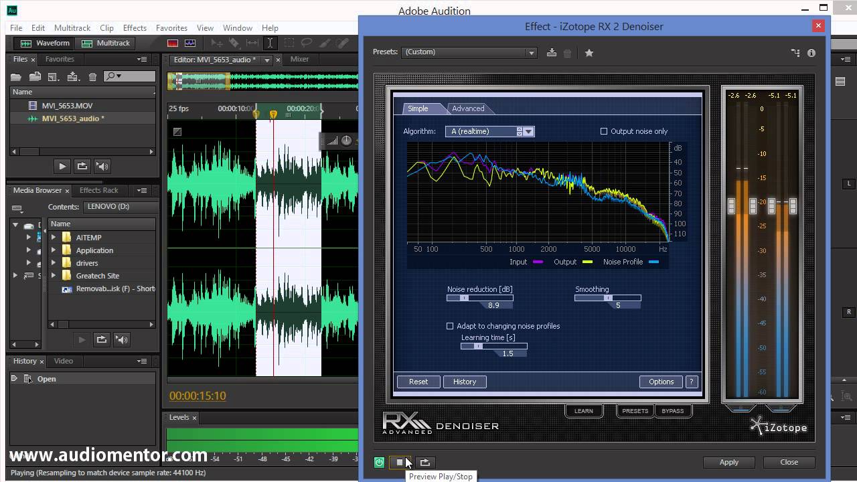
Task: Click the import file icon in Files panel
Action: tap(35, 77)
